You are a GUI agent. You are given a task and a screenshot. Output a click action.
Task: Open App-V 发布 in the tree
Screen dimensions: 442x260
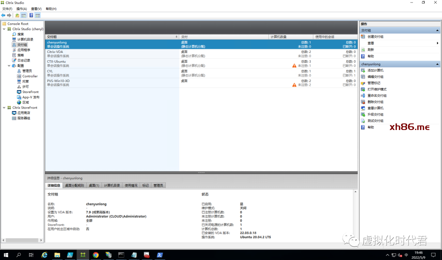31,97
